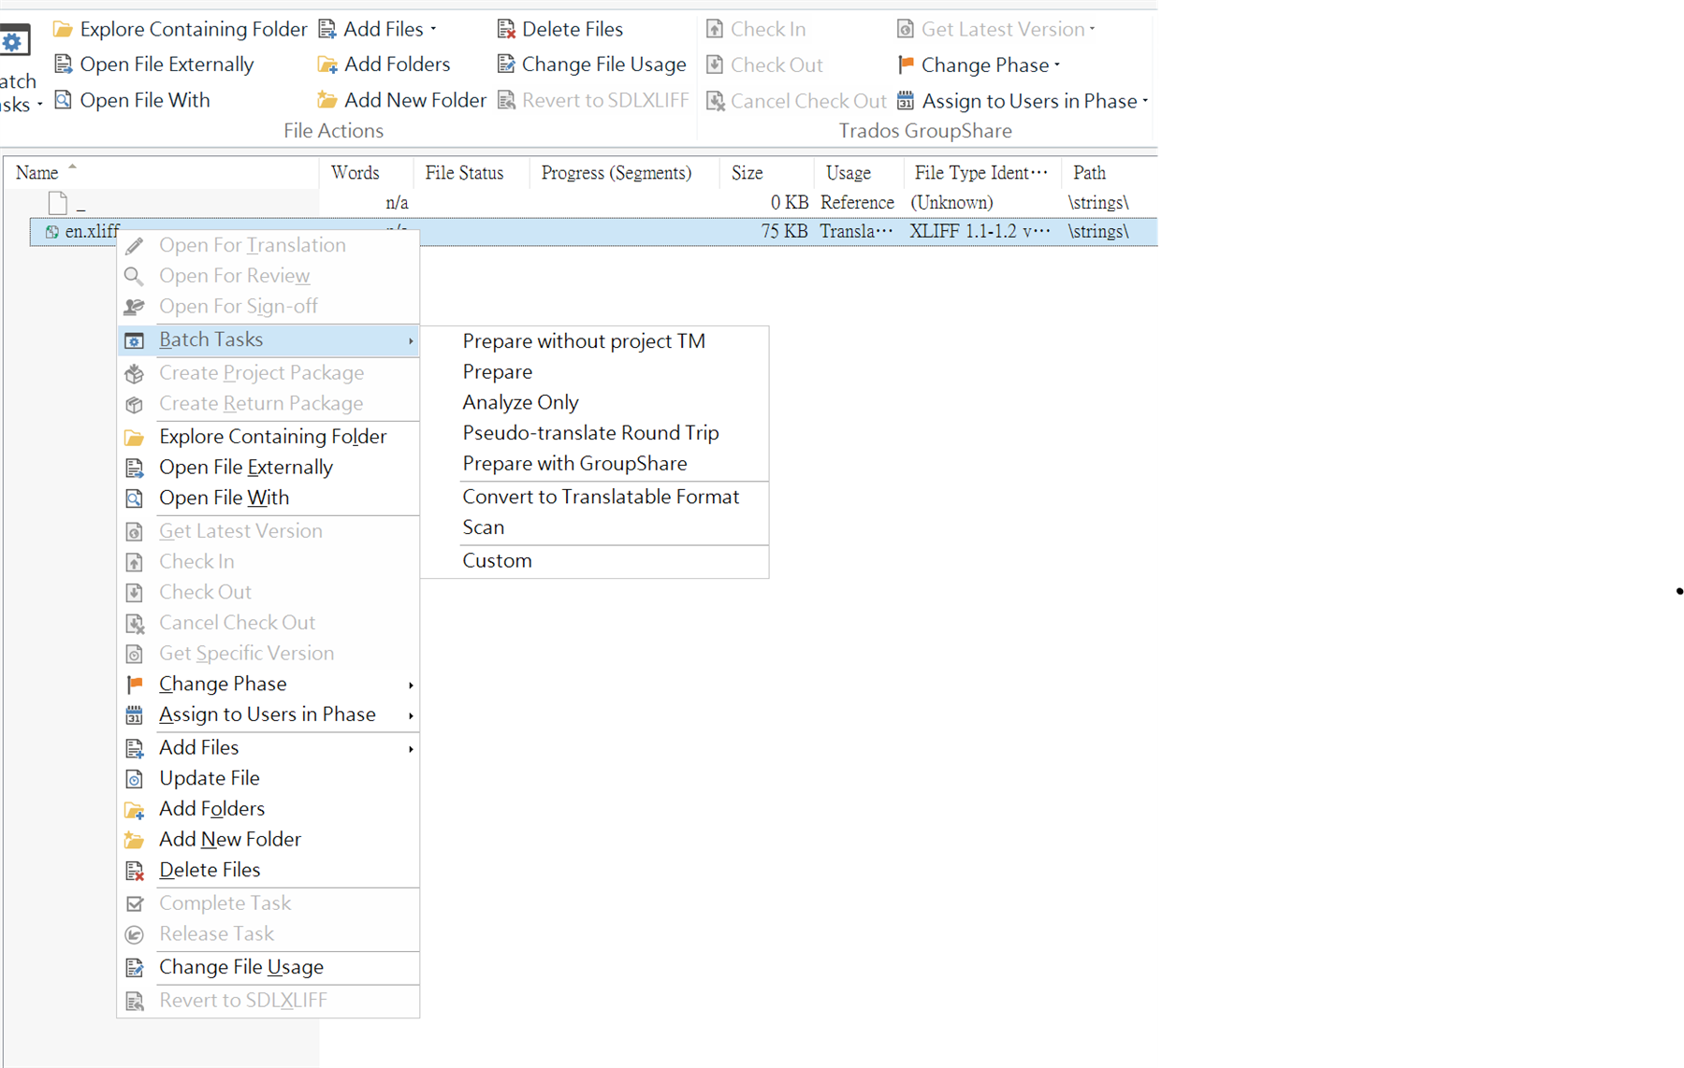Click the Delete Files red icon in context menu
Image resolution: width=1684 pixels, height=1068 pixels.
click(x=136, y=870)
